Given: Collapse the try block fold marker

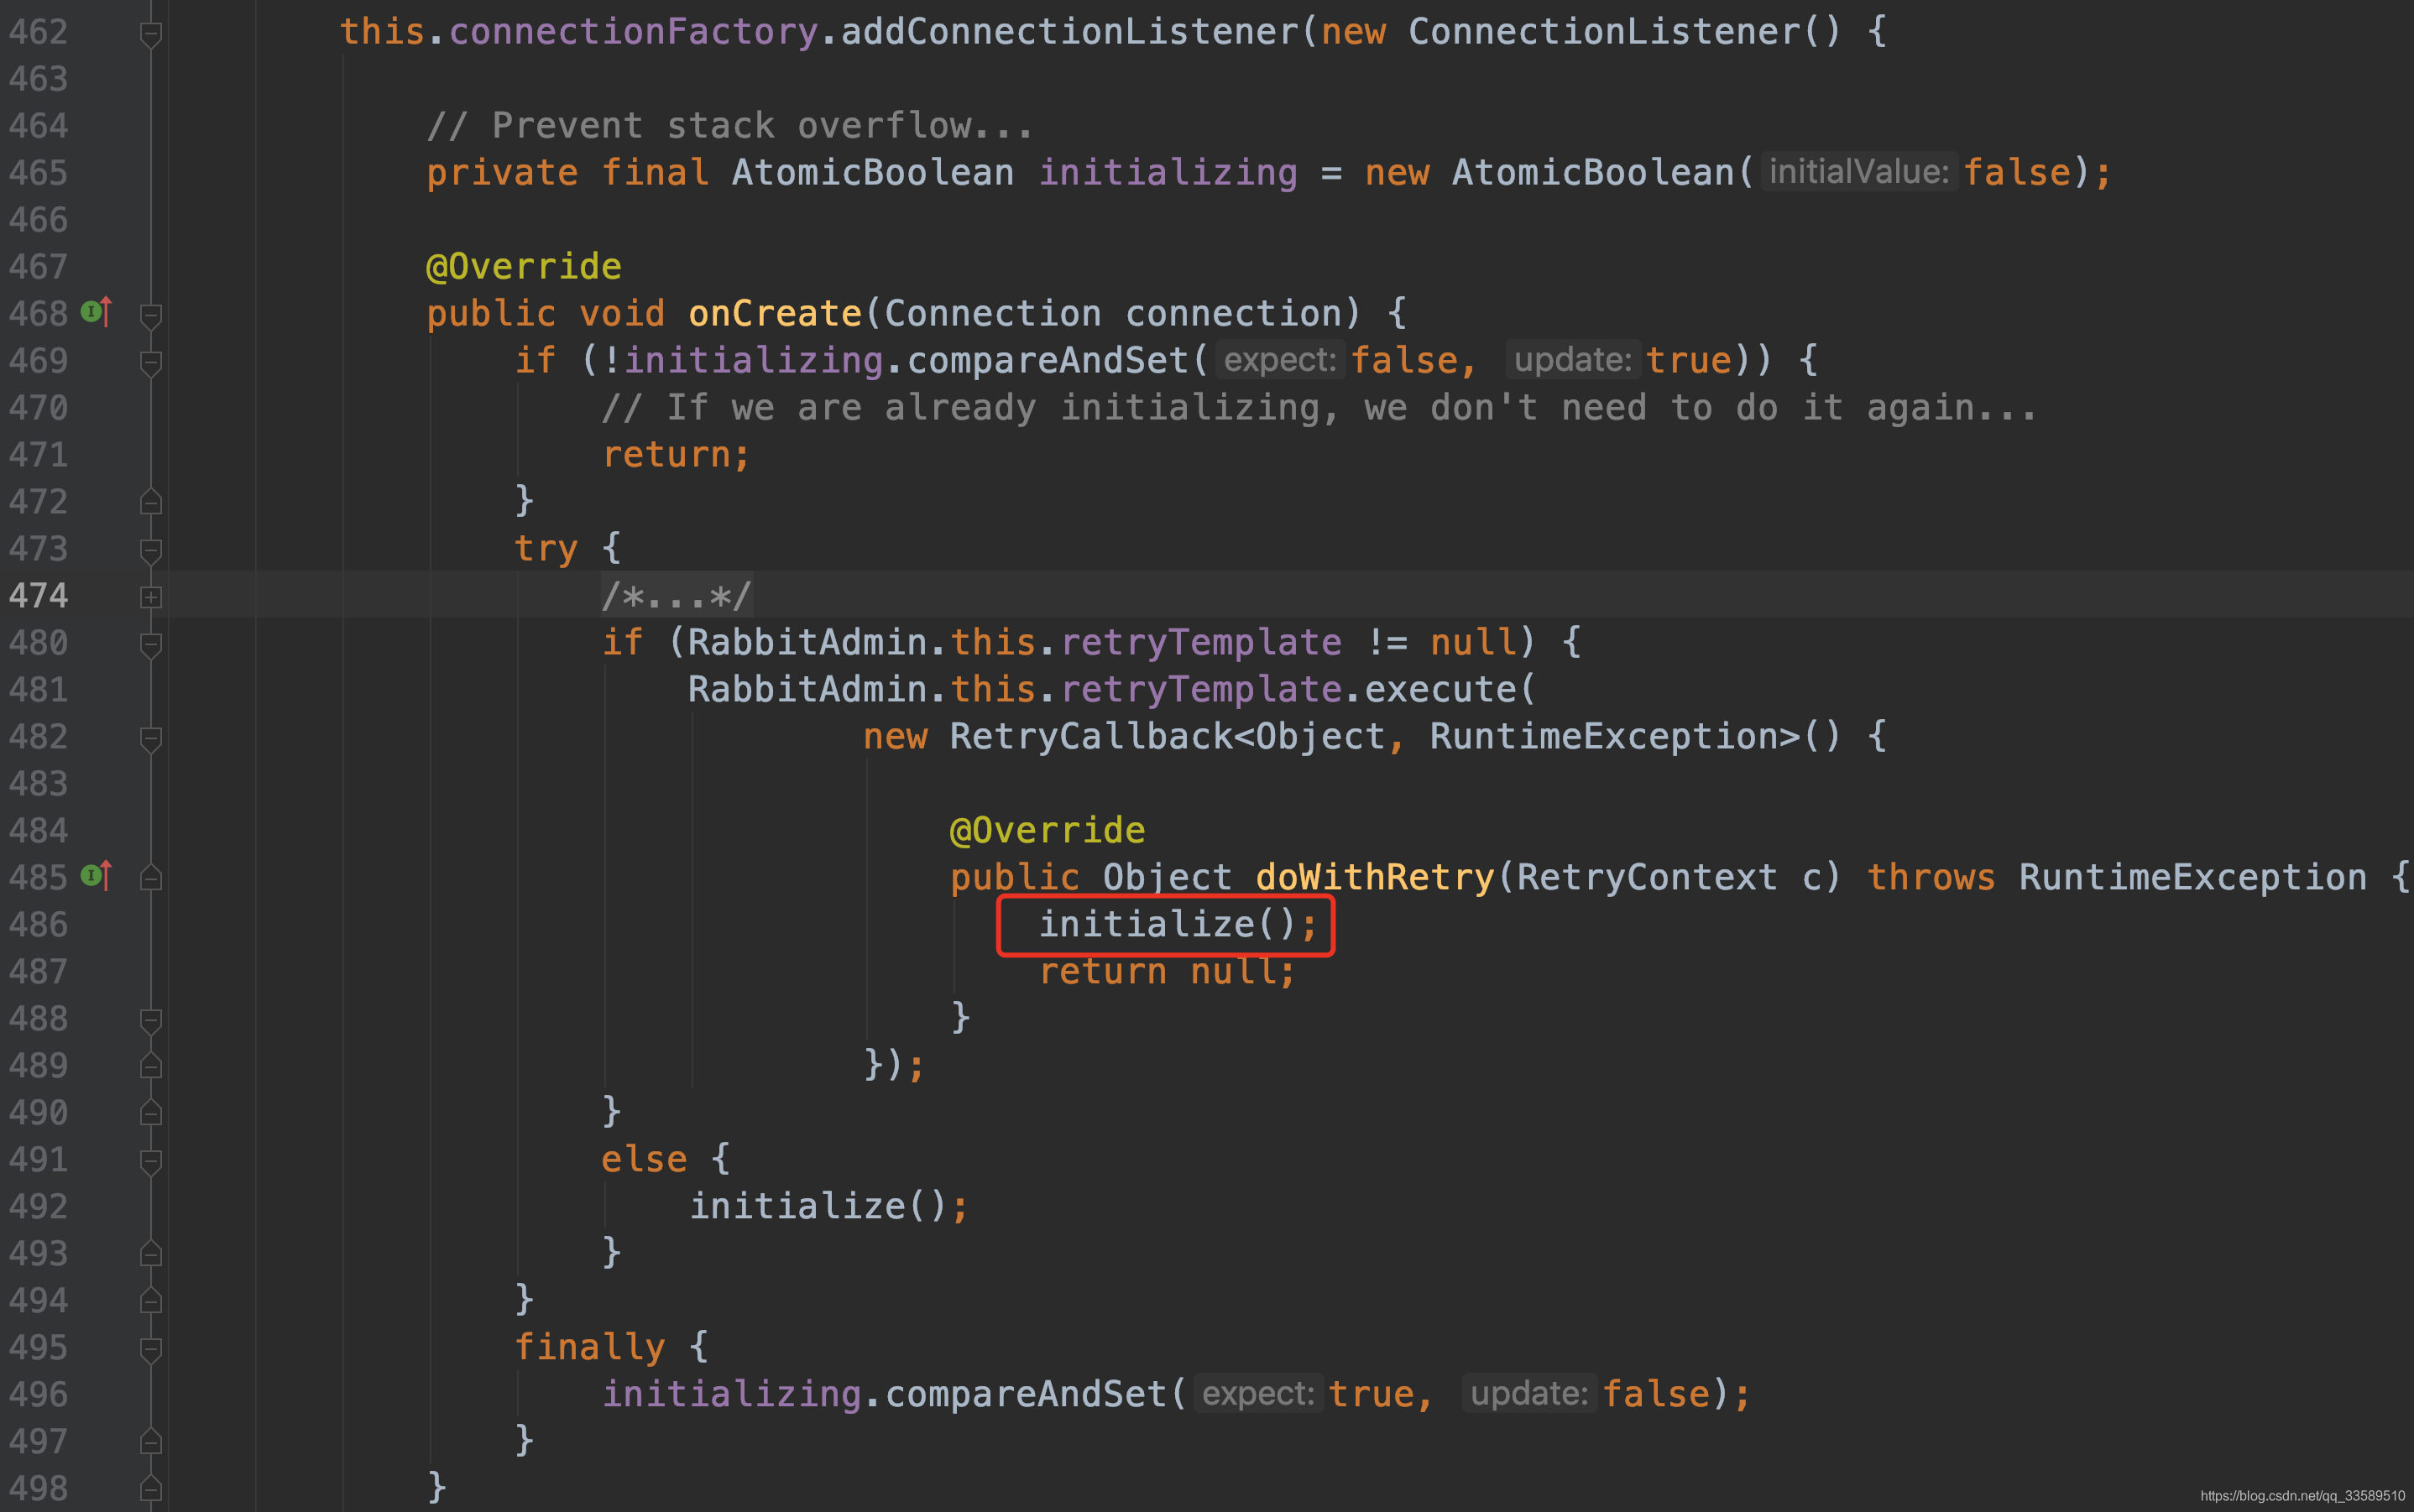Looking at the screenshot, I should [151, 550].
